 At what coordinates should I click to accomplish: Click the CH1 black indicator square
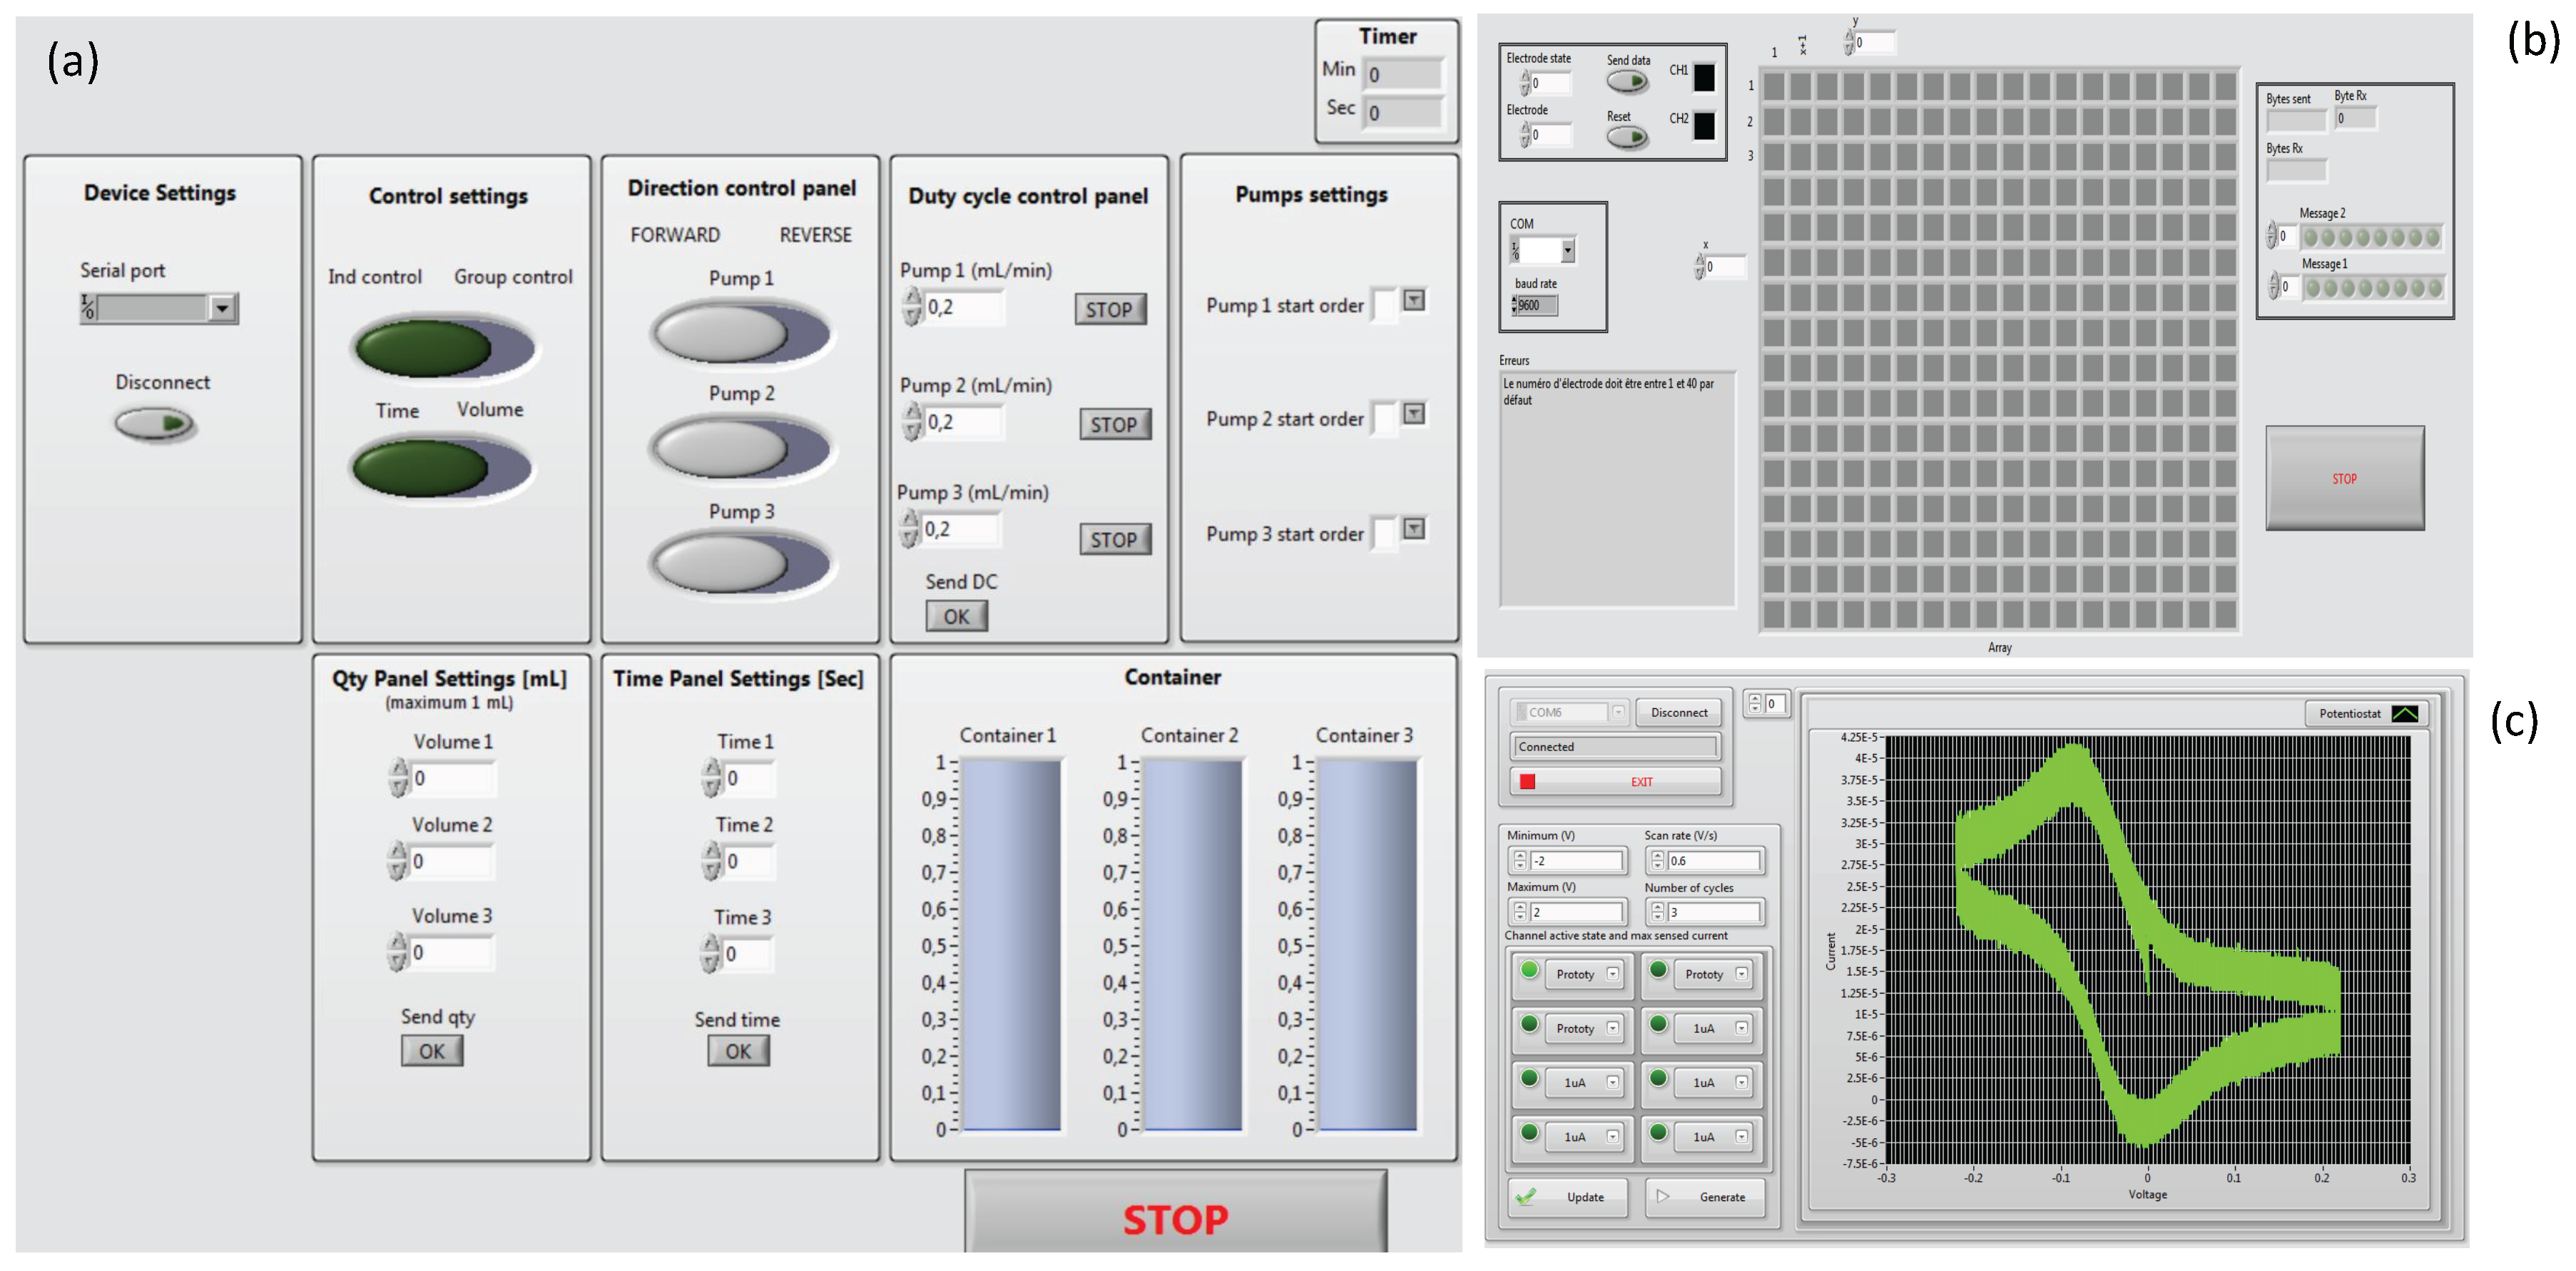(1704, 77)
